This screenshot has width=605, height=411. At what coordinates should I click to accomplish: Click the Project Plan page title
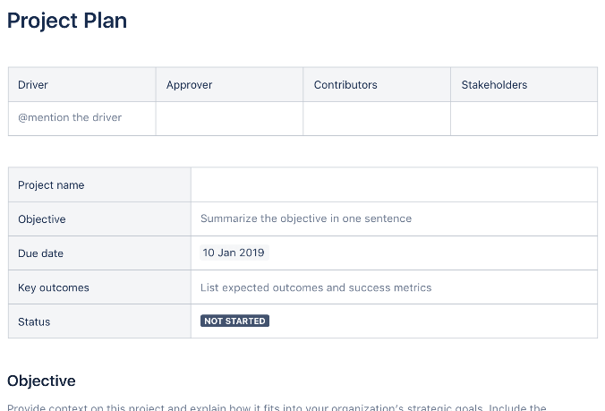pyautogui.click(x=67, y=21)
